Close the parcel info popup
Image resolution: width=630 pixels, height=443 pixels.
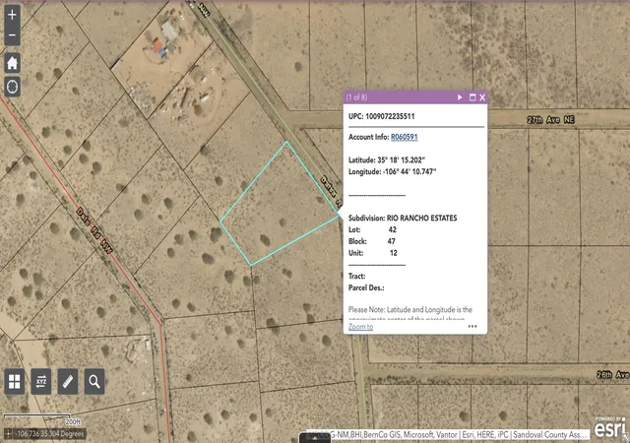pyautogui.click(x=482, y=97)
